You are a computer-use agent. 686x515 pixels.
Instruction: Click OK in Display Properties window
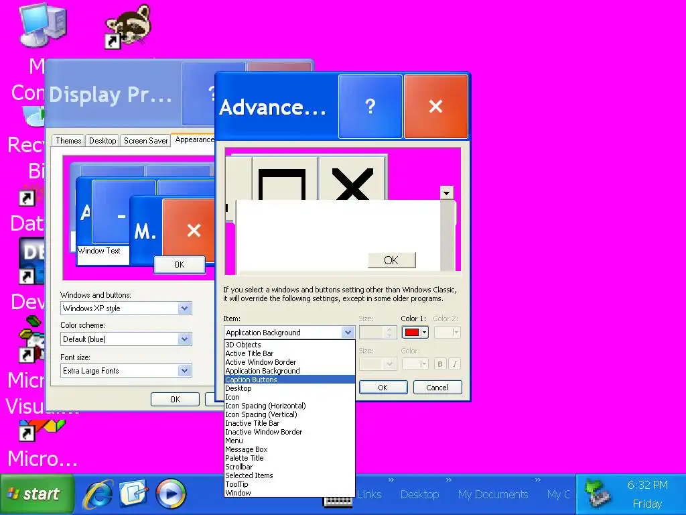(x=175, y=400)
